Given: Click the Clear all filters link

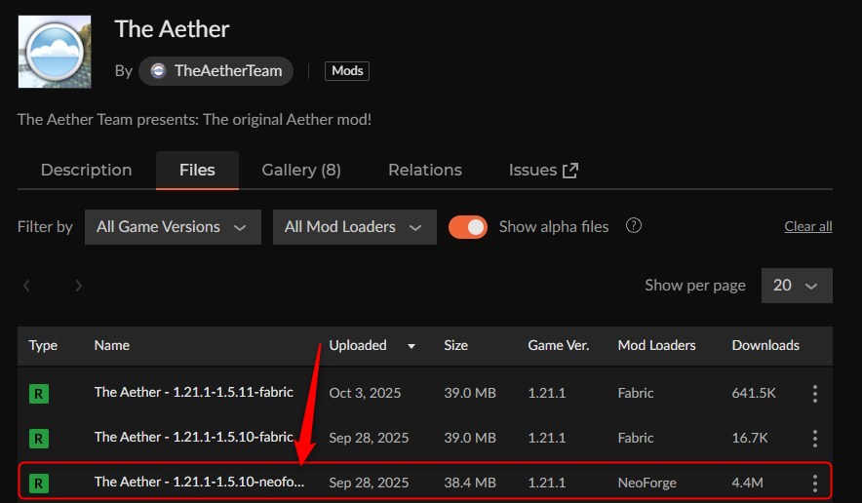Looking at the screenshot, I should click(808, 226).
